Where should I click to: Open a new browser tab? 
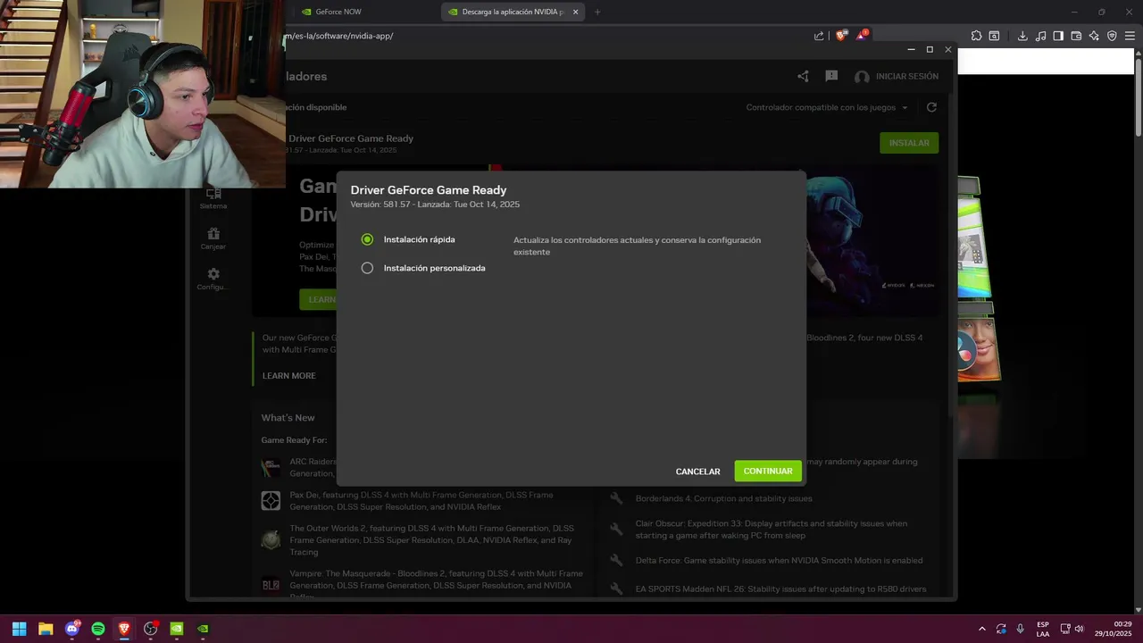(x=597, y=13)
